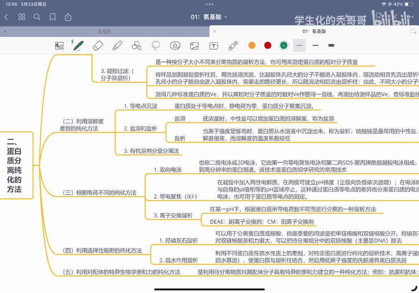Close the 草稿纸 tab
This screenshot has width=419, height=293.
point(5,32)
